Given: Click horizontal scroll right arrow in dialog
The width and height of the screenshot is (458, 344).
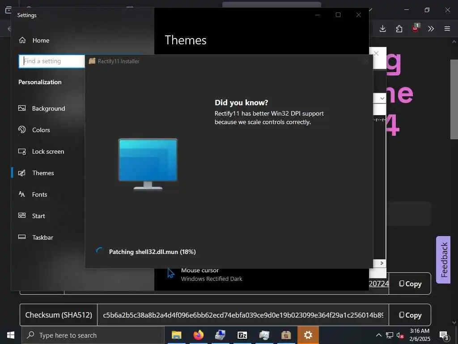Looking at the screenshot, I should click(x=382, y=263).
